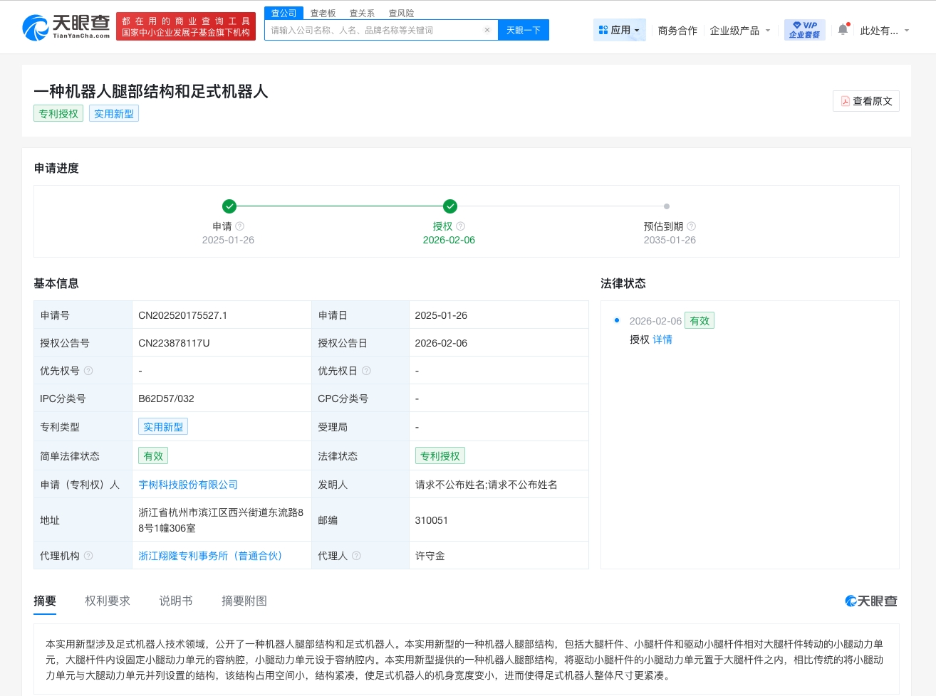The image size is (936, 696).
Task: Switch to the 查老板 search tab
Action: (323, 13)
